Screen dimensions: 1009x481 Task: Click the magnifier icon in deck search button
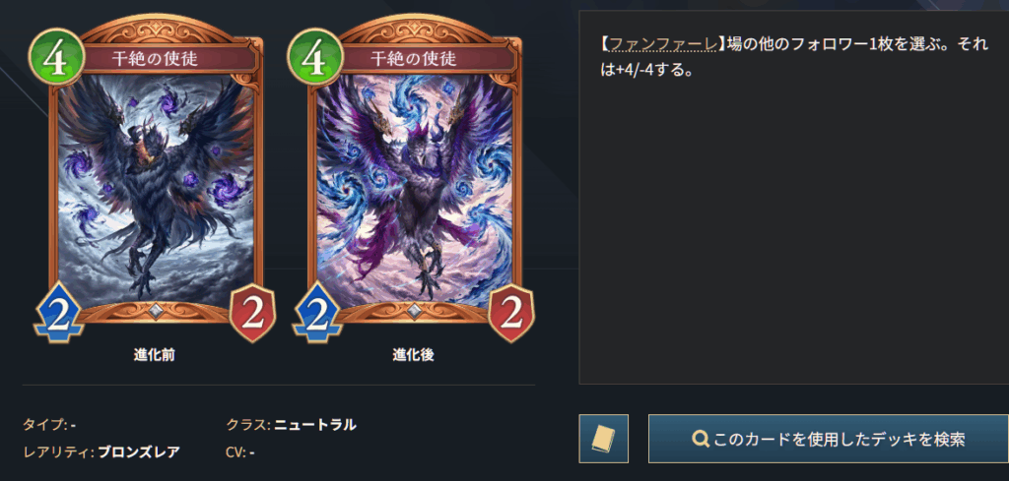pyautogui.click(x=701, y=440)
